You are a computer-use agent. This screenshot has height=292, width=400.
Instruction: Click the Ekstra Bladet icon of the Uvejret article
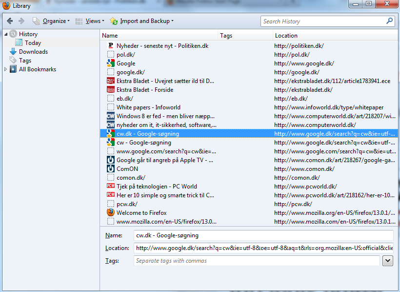pyautogui.click(x=110, y=81)
